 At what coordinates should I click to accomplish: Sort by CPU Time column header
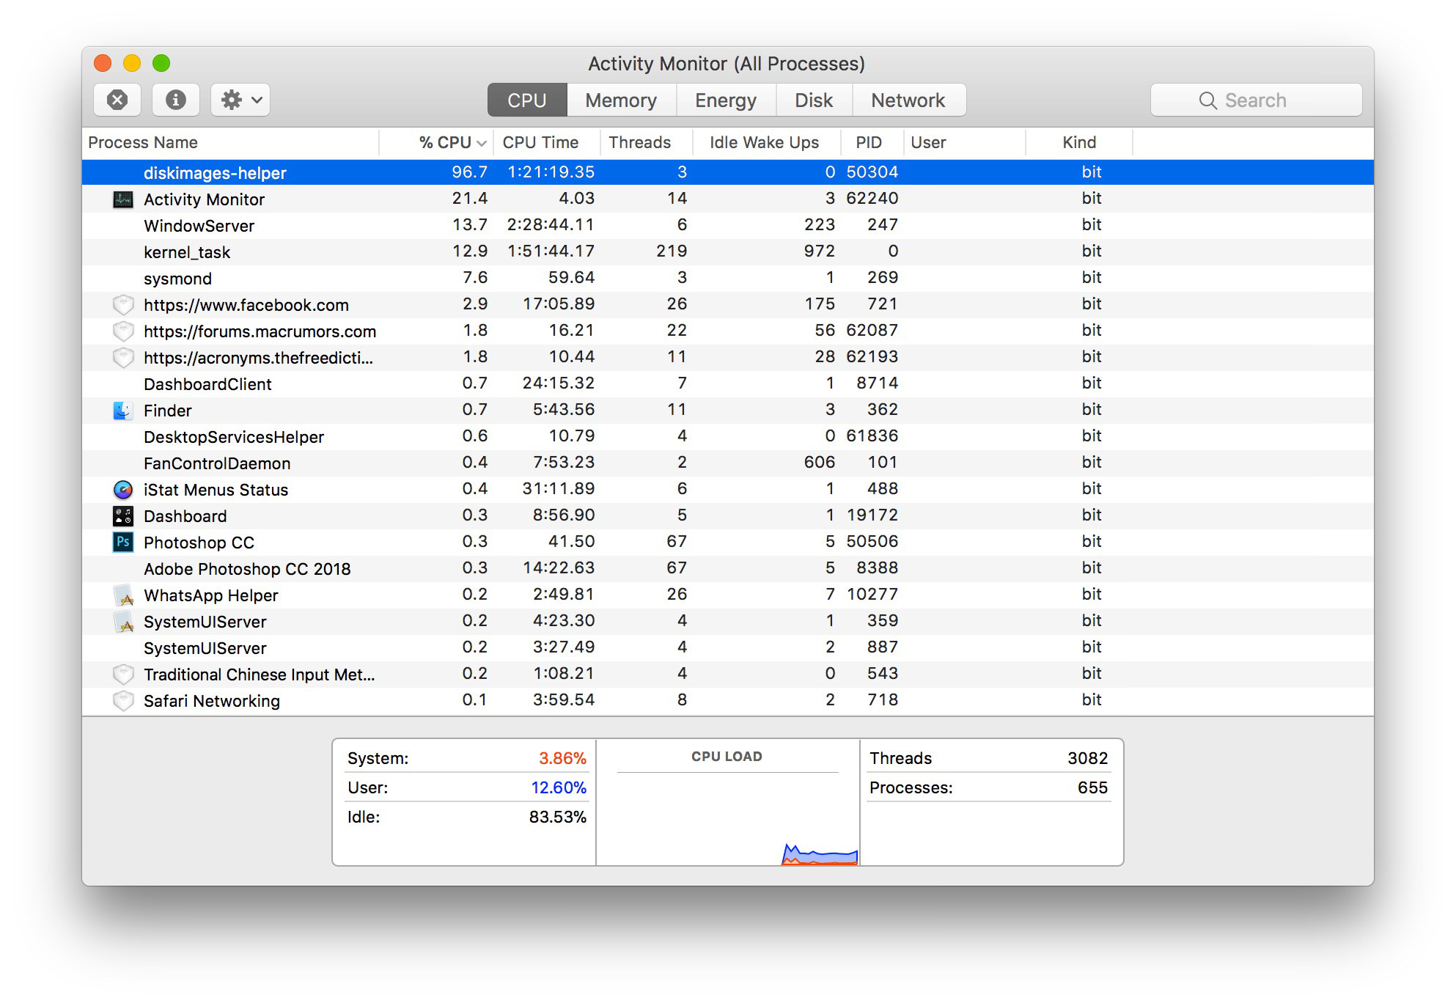pyautogui.click(x=546, y=143)
